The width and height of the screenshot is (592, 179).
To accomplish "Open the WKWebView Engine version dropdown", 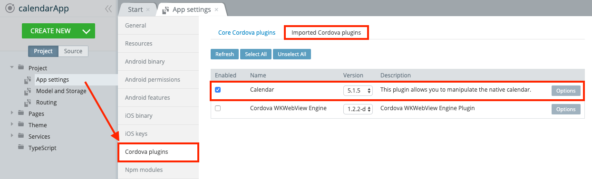I will tap(358, 109).
